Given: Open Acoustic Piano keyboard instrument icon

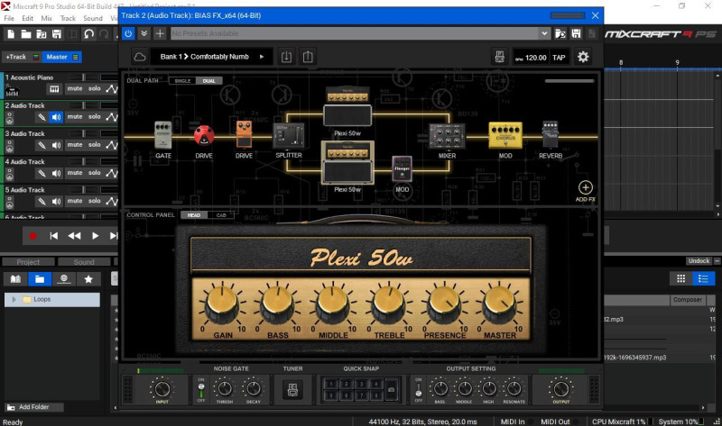Looking at the screenshot, I should click(54, 89).
